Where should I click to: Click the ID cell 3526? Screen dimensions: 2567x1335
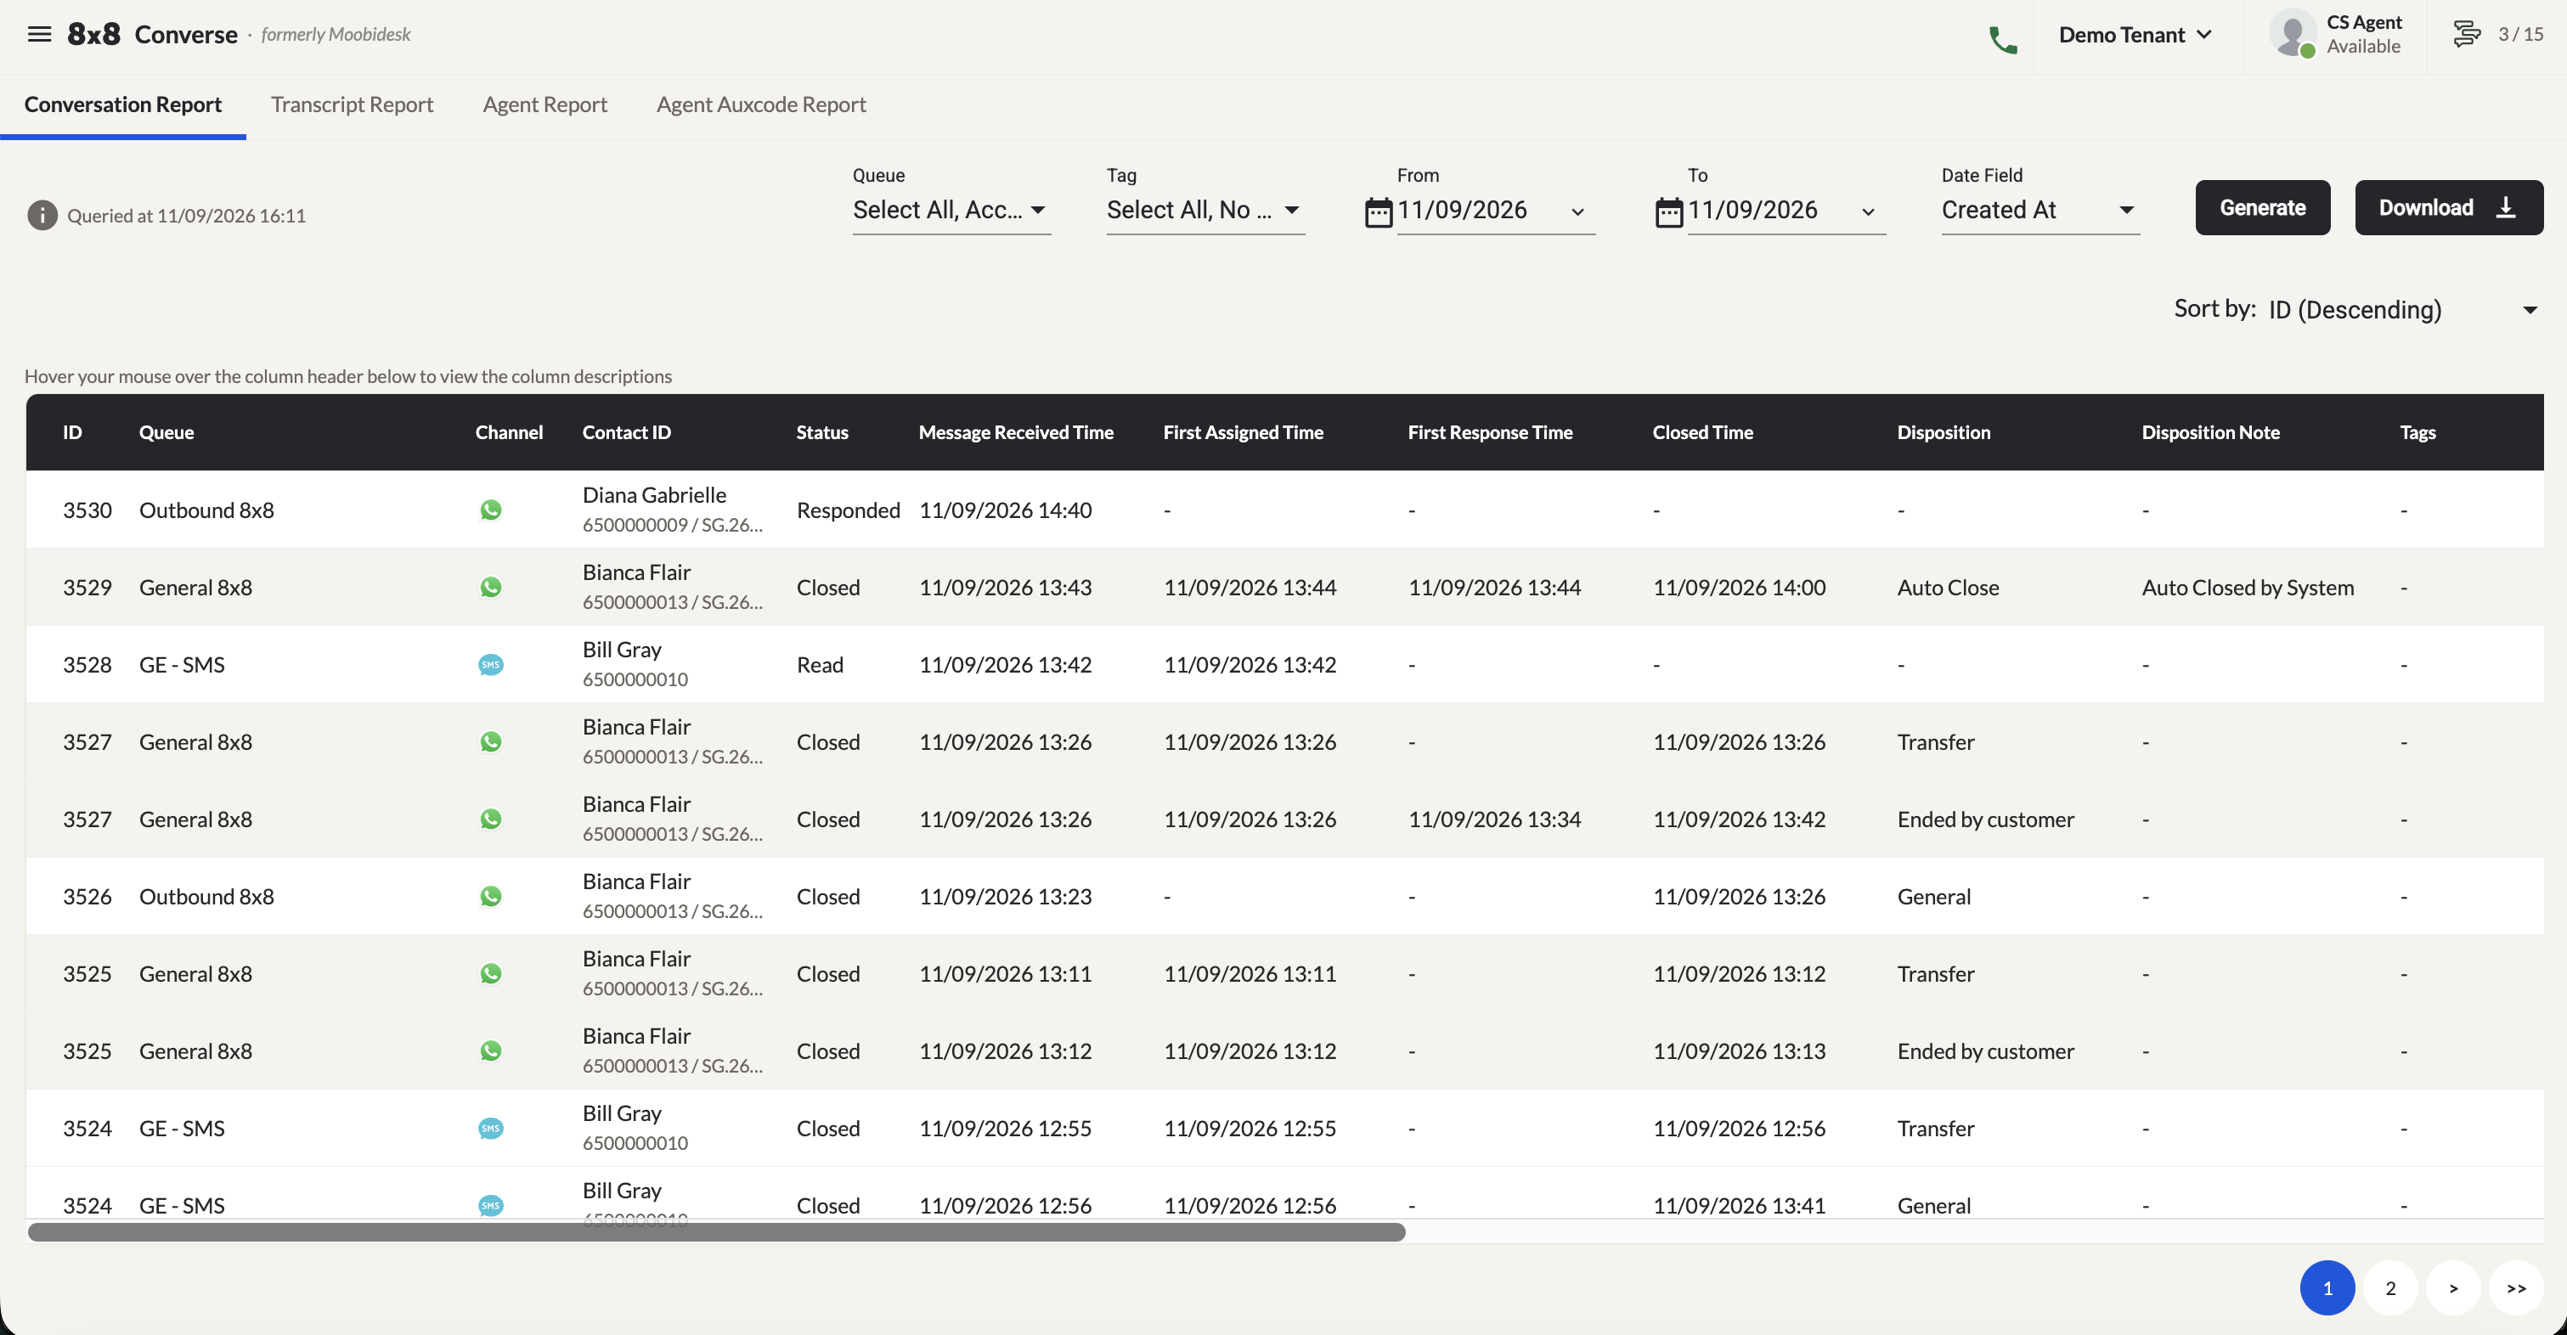(x=87, y=897)
